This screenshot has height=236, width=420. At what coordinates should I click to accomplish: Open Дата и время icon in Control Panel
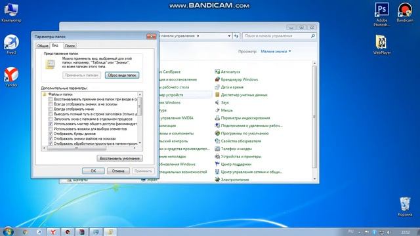tap(217, 87)
